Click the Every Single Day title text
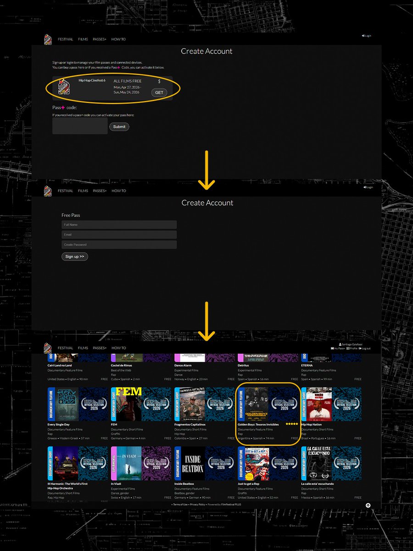The height and width of the screenshot is (551, 413). point(59,424)
